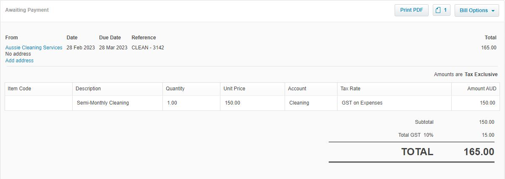Click the Amount AUD column header
Image resolution: width=505 pixels, height=179 pixels.
point(481,89)
